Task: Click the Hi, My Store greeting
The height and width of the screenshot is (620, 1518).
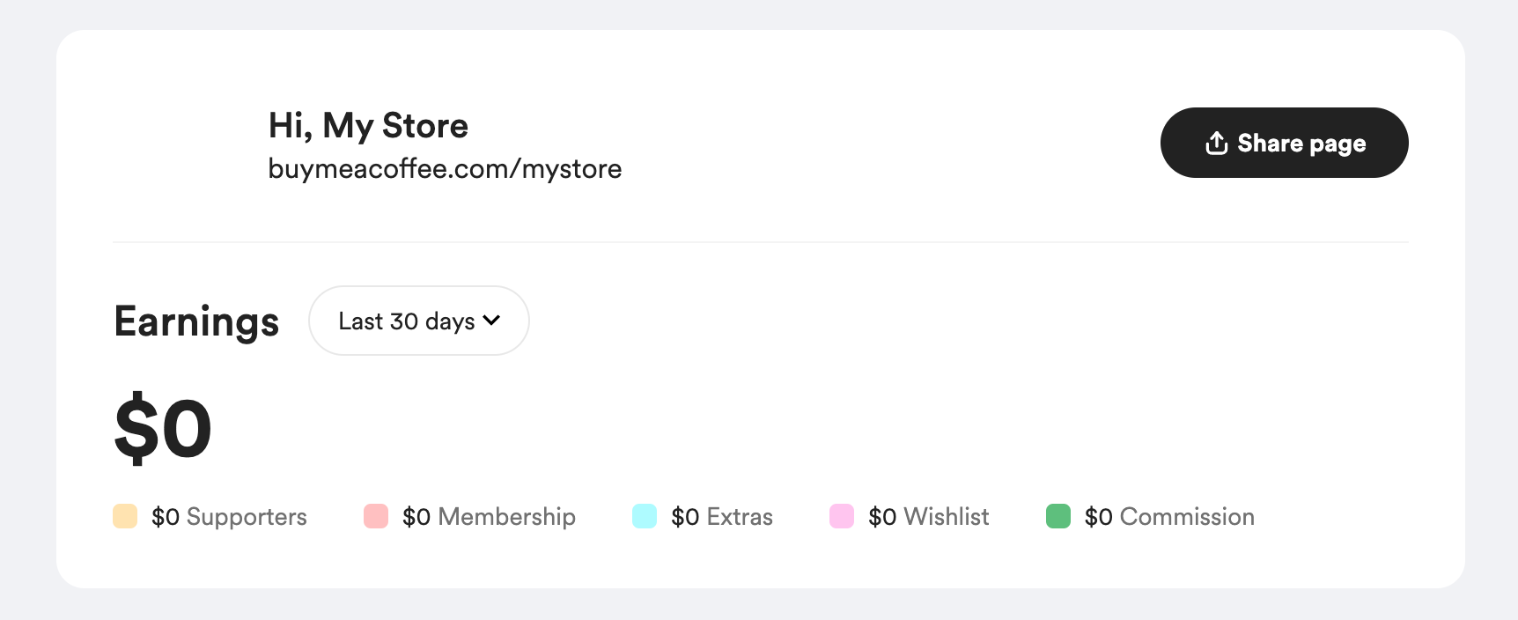Action: click(368, 126)
